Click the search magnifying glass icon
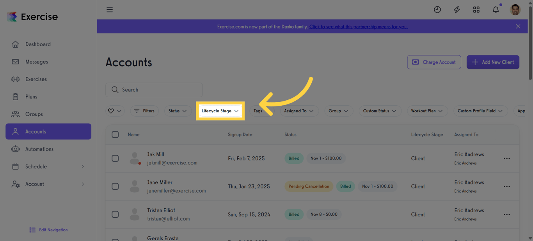Screen dimensions: 533x241 [x=115, y=90]
